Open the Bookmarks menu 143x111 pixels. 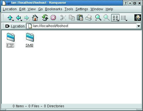point(54,9)
